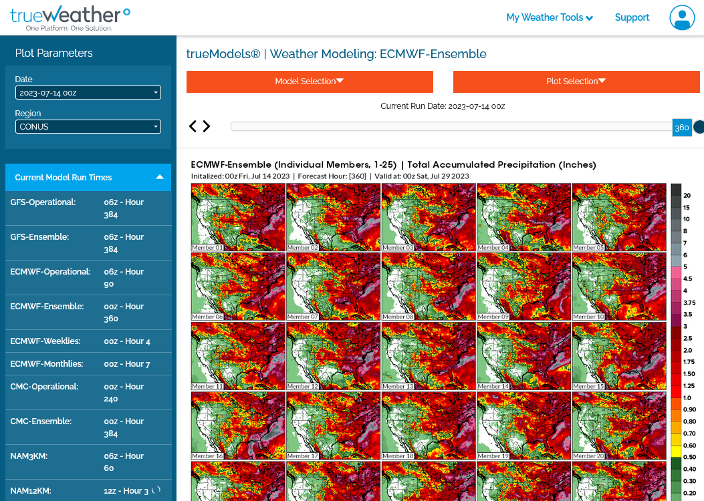
Task: Select GFS-Ensemble model run row
Action: click(x=88, y=243)
